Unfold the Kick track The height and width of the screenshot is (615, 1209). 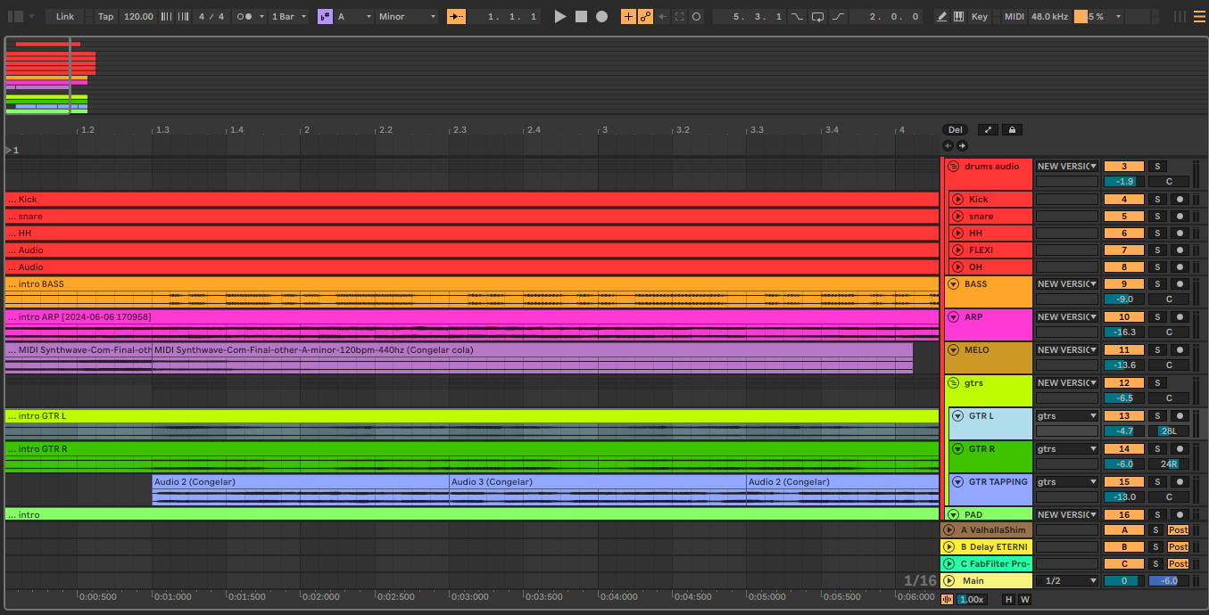coord(957,200)
